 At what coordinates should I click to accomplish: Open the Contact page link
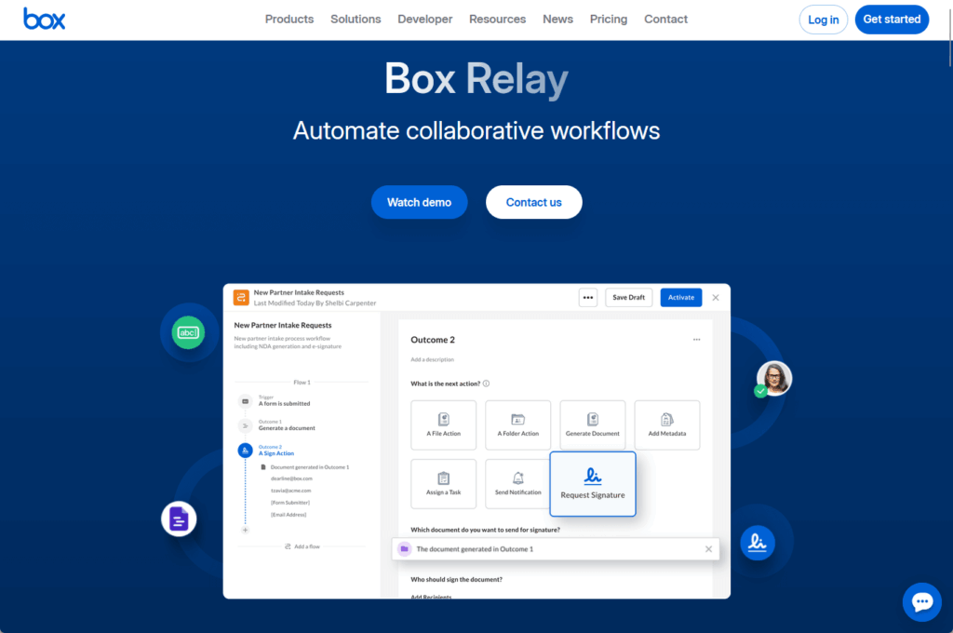coord(665,20)
